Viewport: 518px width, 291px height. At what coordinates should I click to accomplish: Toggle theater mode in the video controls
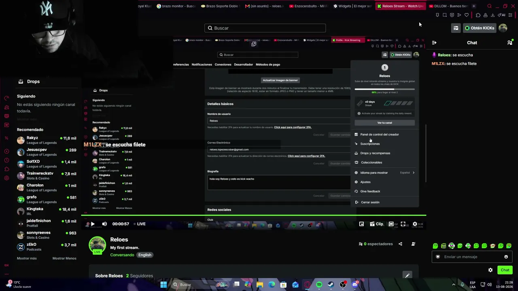[391, 224]
